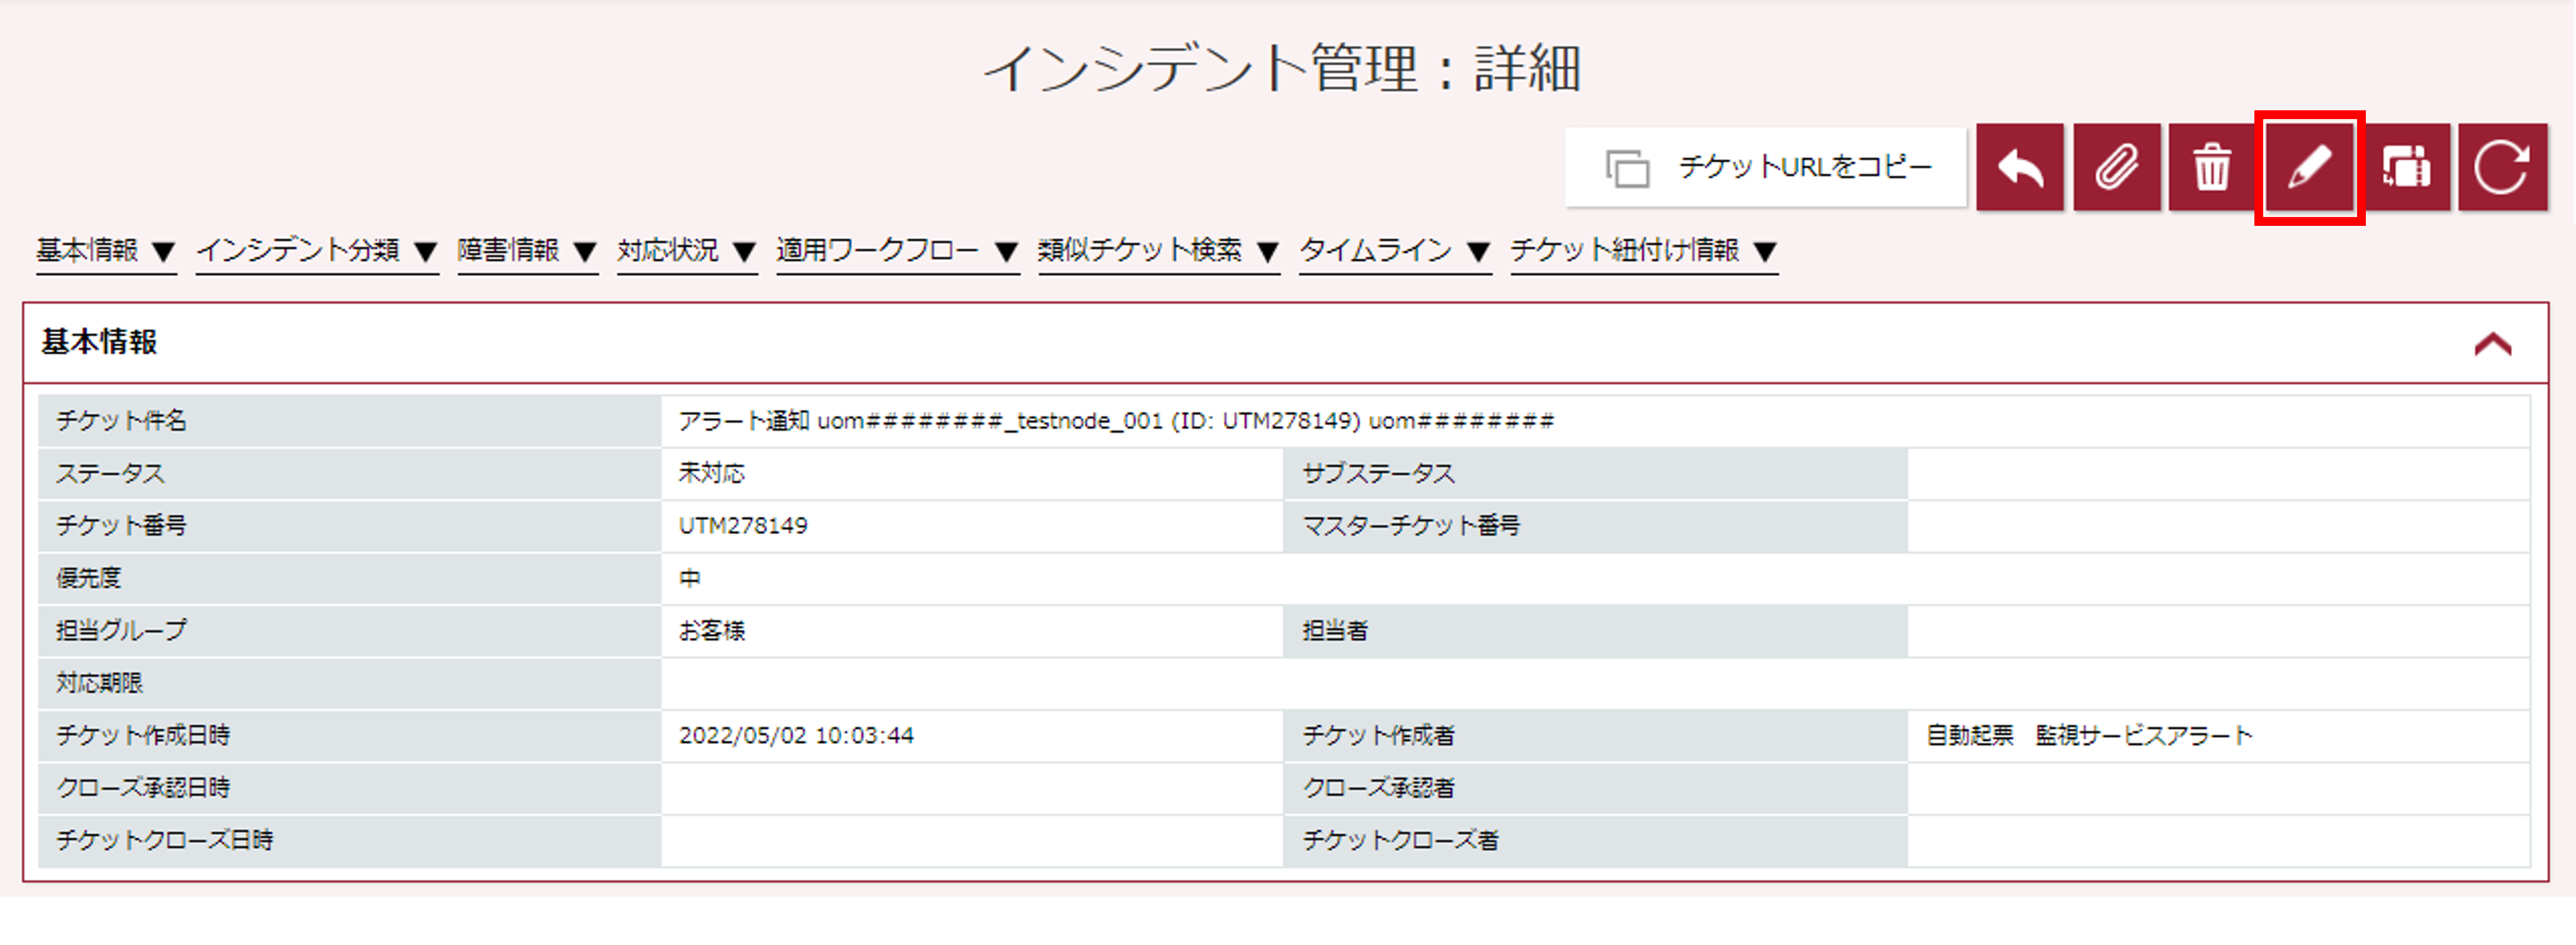Click the duplicate ticket icon button

2406,167
